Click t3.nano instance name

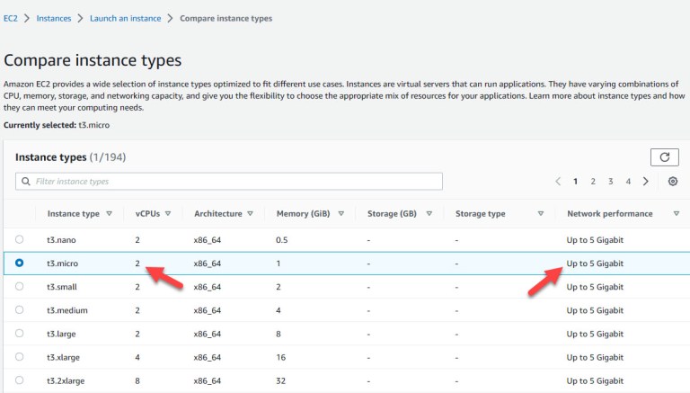(61, 240)
